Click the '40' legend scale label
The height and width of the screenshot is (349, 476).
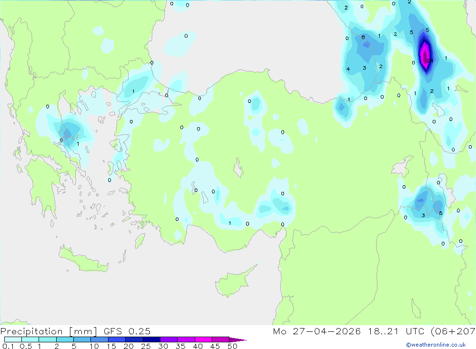click(198, 346)
